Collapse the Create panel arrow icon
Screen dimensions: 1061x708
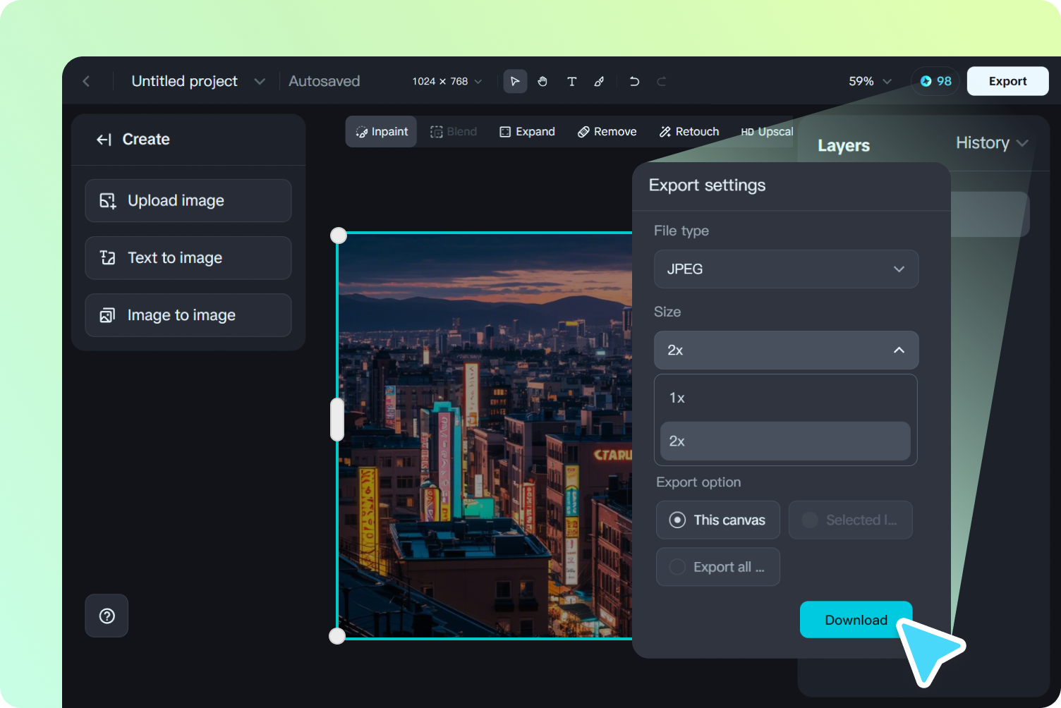coord(104,140)
